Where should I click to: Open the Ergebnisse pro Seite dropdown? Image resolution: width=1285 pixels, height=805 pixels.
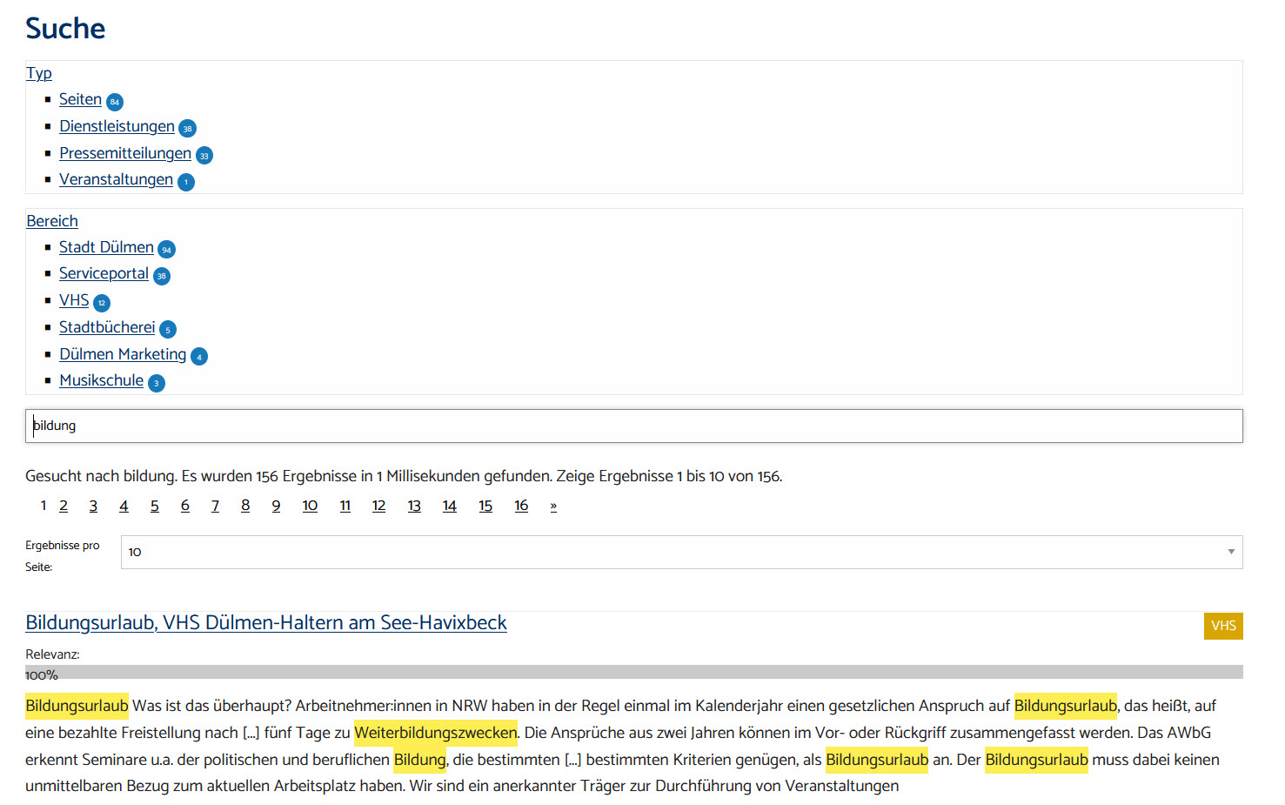tap(681, 553)
